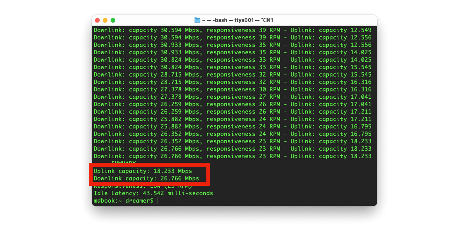Select the line with Downlink 30.933 and Uplink 14.025

click(x=233, y=52)
